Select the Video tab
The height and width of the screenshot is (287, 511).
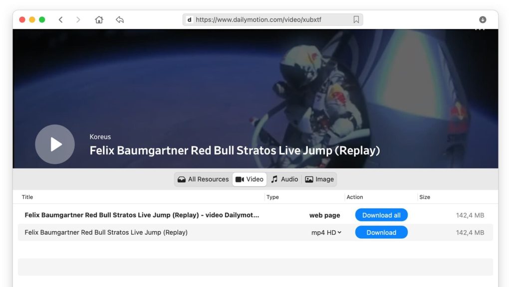pyautogui.click(x=250, y=179)
